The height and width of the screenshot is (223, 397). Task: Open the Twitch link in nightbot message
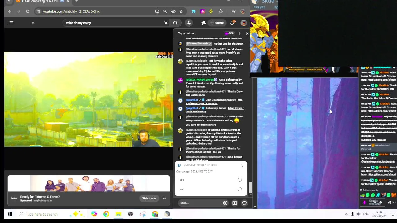pos(215,110)
